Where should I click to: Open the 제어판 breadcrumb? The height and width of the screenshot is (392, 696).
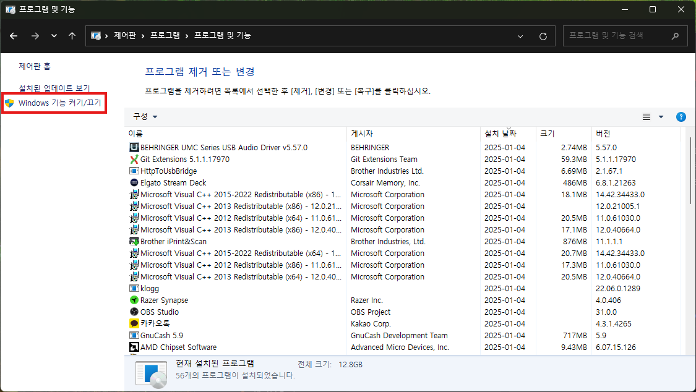tap(125, 35)
